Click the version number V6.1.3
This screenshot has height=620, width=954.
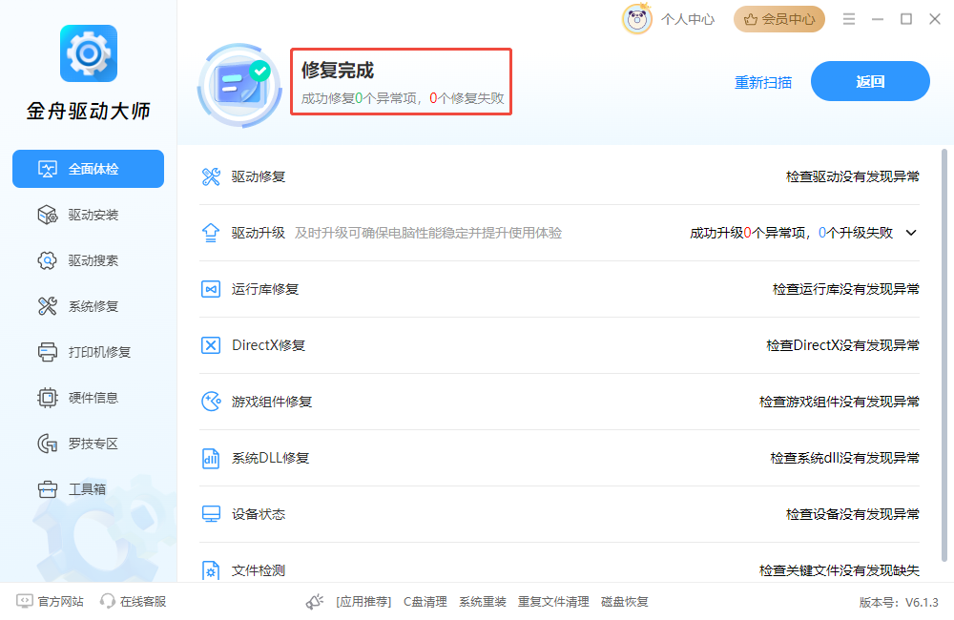(x=922, y=602)
